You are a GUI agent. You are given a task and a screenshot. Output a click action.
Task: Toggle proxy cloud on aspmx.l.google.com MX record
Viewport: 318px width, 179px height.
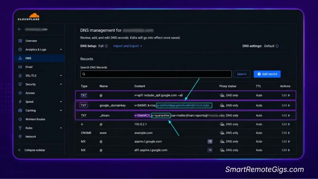(x=222, y=141)
